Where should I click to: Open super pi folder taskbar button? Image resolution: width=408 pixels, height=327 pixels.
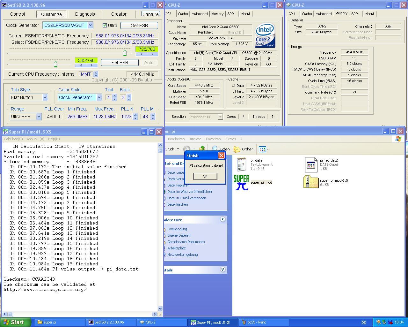click(60, 322)
